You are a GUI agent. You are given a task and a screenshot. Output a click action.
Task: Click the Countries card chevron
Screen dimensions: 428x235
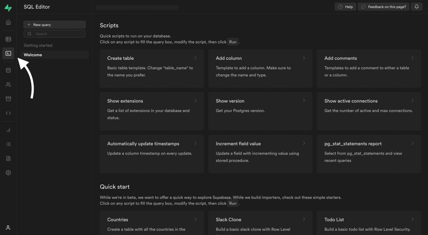[196, 219]
